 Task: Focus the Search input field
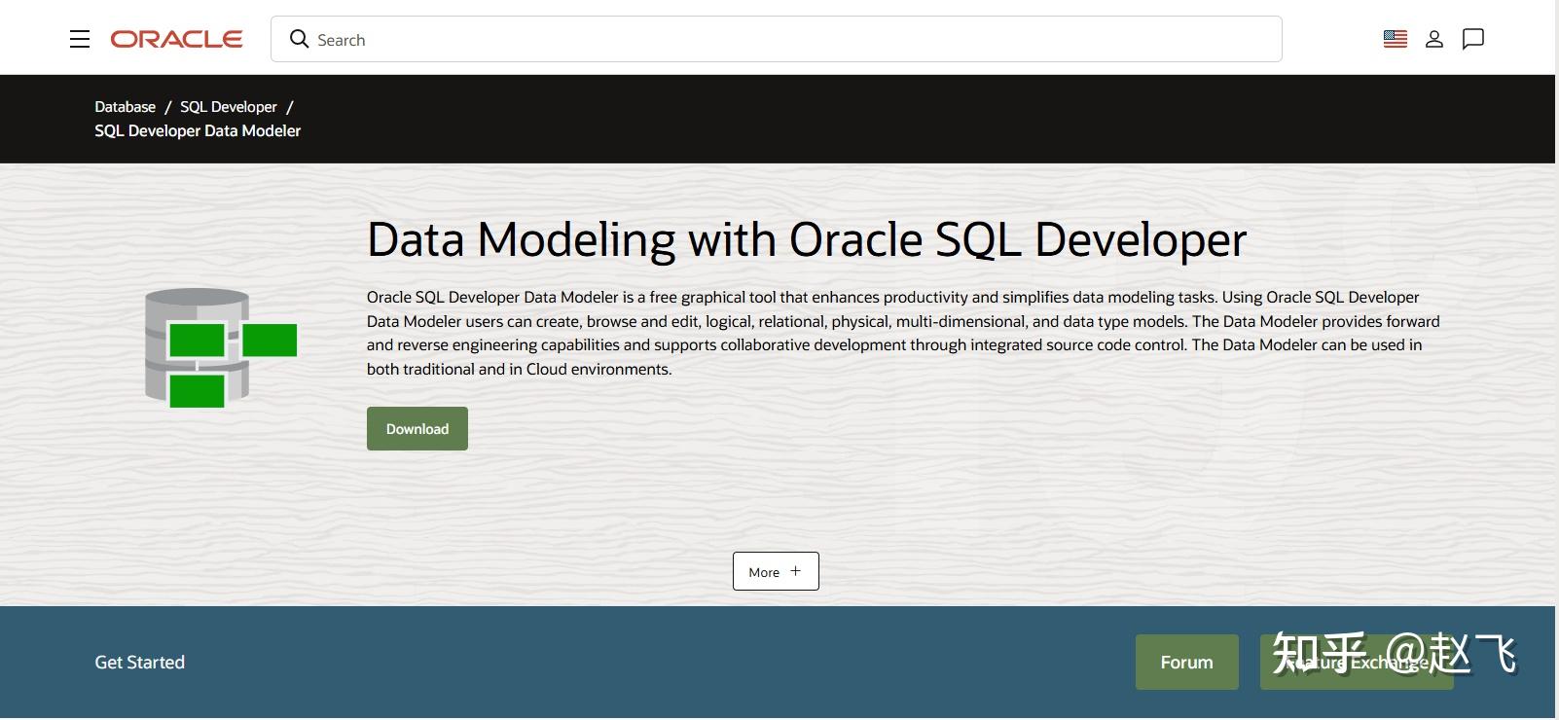(776, 39)
